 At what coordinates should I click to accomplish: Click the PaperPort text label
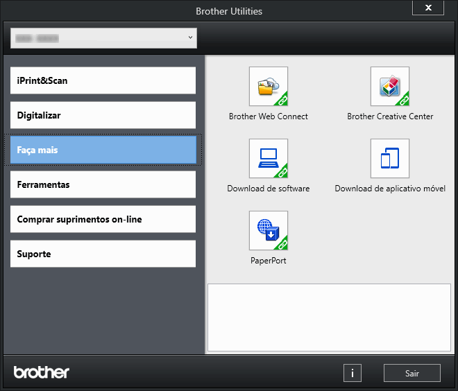[268, 261]
